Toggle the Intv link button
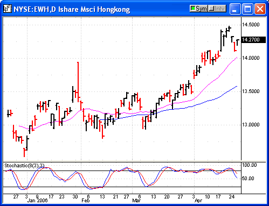The image size is (269, 206). 217,9
